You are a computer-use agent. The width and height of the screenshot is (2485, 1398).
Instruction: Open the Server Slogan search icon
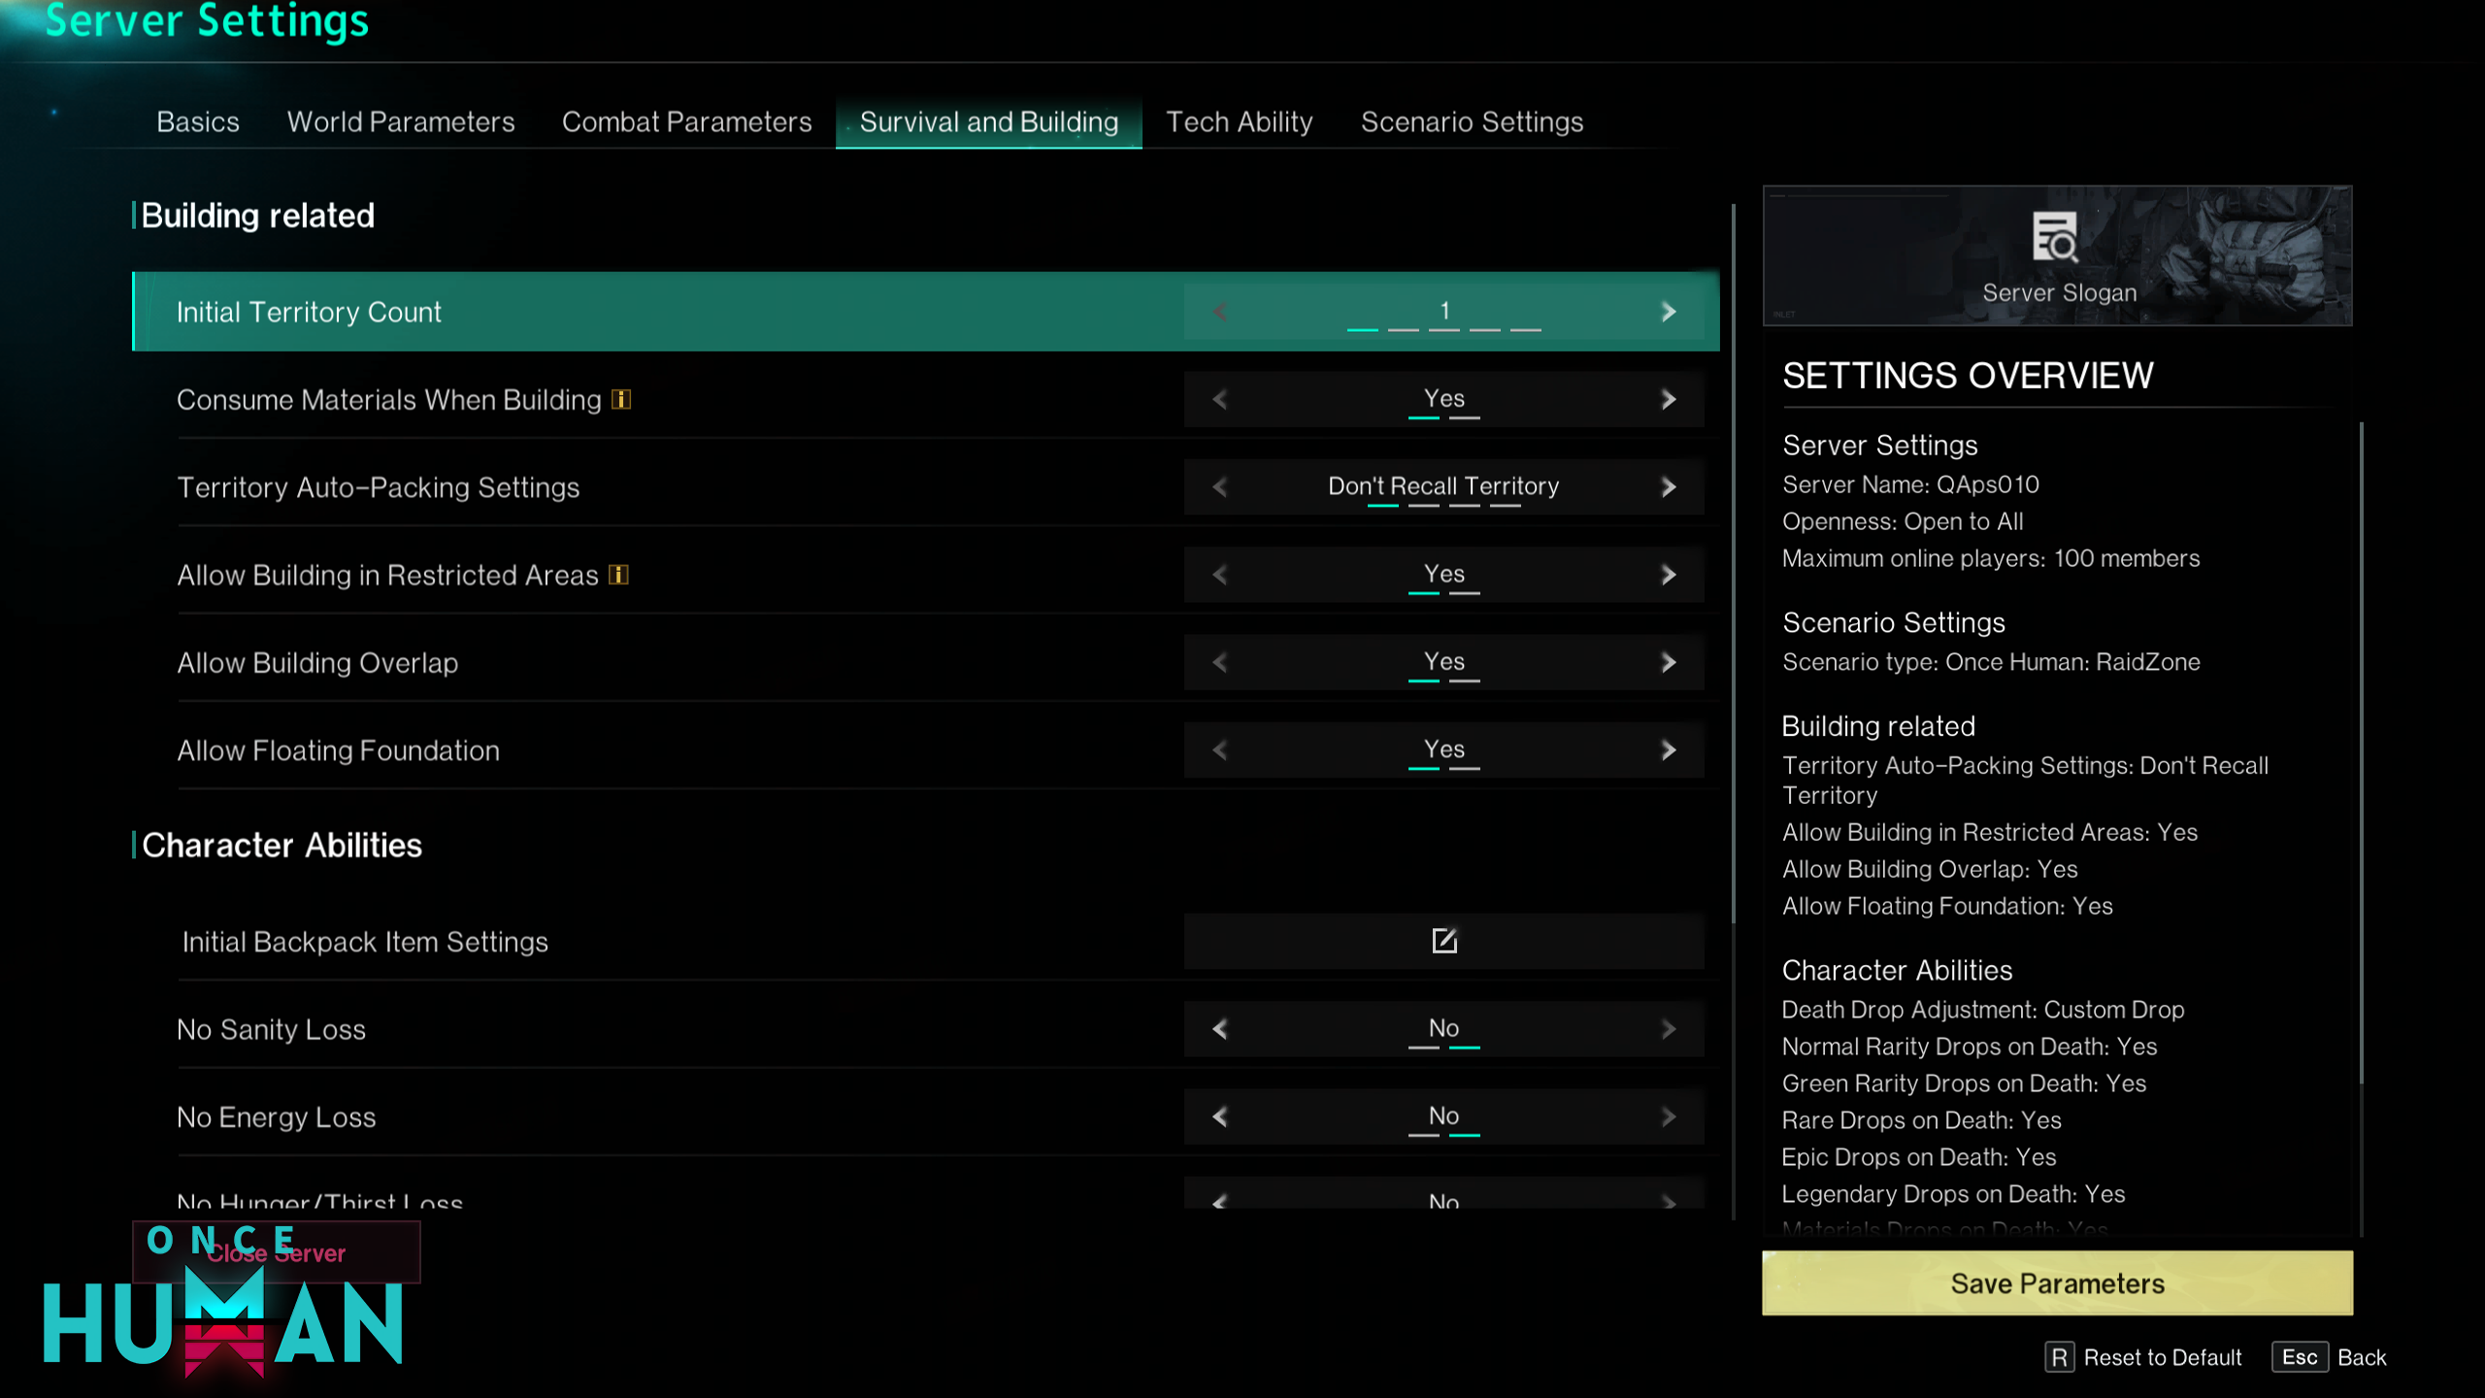pyautogui.click(x=2055, y=238)
